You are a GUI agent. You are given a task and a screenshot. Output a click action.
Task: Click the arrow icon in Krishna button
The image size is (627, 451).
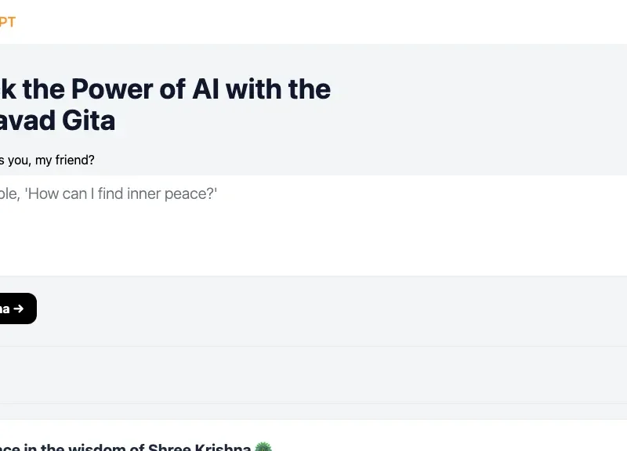(x=18, y=308)
